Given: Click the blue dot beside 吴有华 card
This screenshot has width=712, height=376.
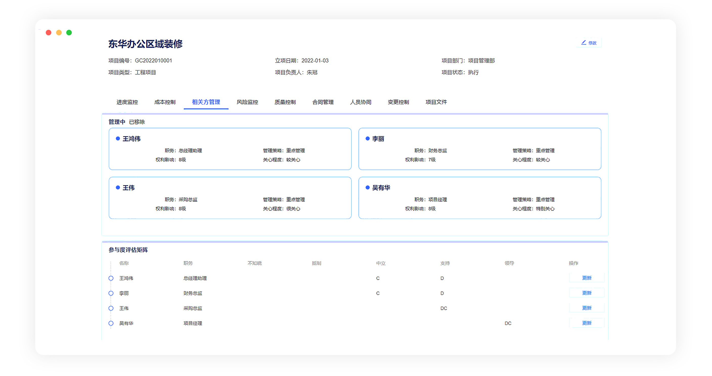Looking at the screenshot, I should click(367, 187).
